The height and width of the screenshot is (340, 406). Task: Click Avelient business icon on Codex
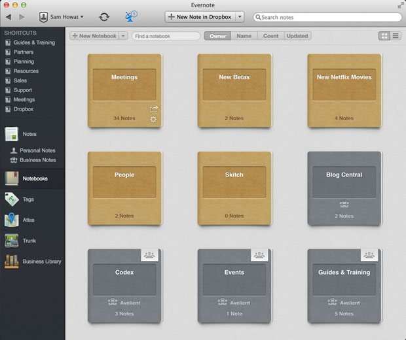pyautogui.click(x=113, y=302)
